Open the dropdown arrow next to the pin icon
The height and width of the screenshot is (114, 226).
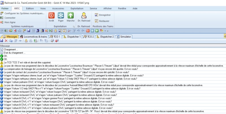coord(105,31)
